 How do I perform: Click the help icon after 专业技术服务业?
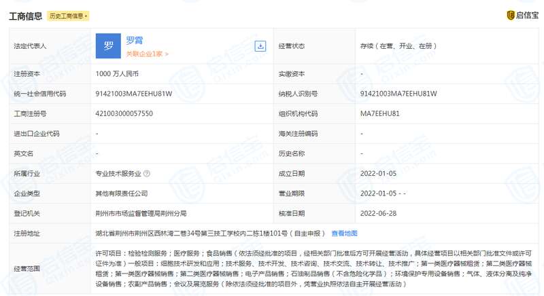[x=146, y=174]
